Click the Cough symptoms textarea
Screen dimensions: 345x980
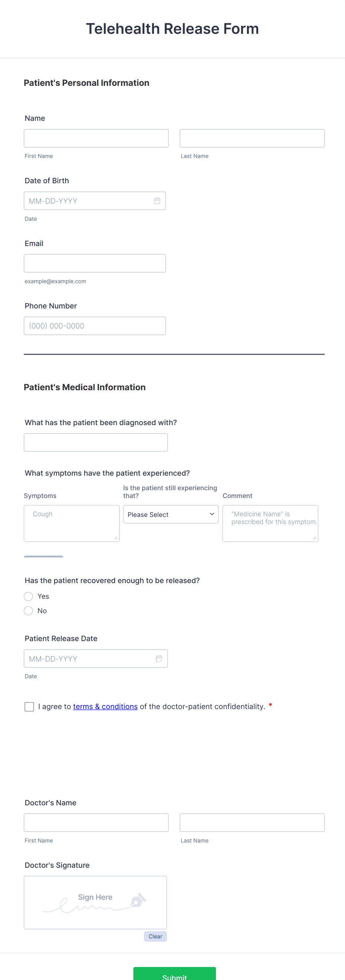(x=72, y=523)
